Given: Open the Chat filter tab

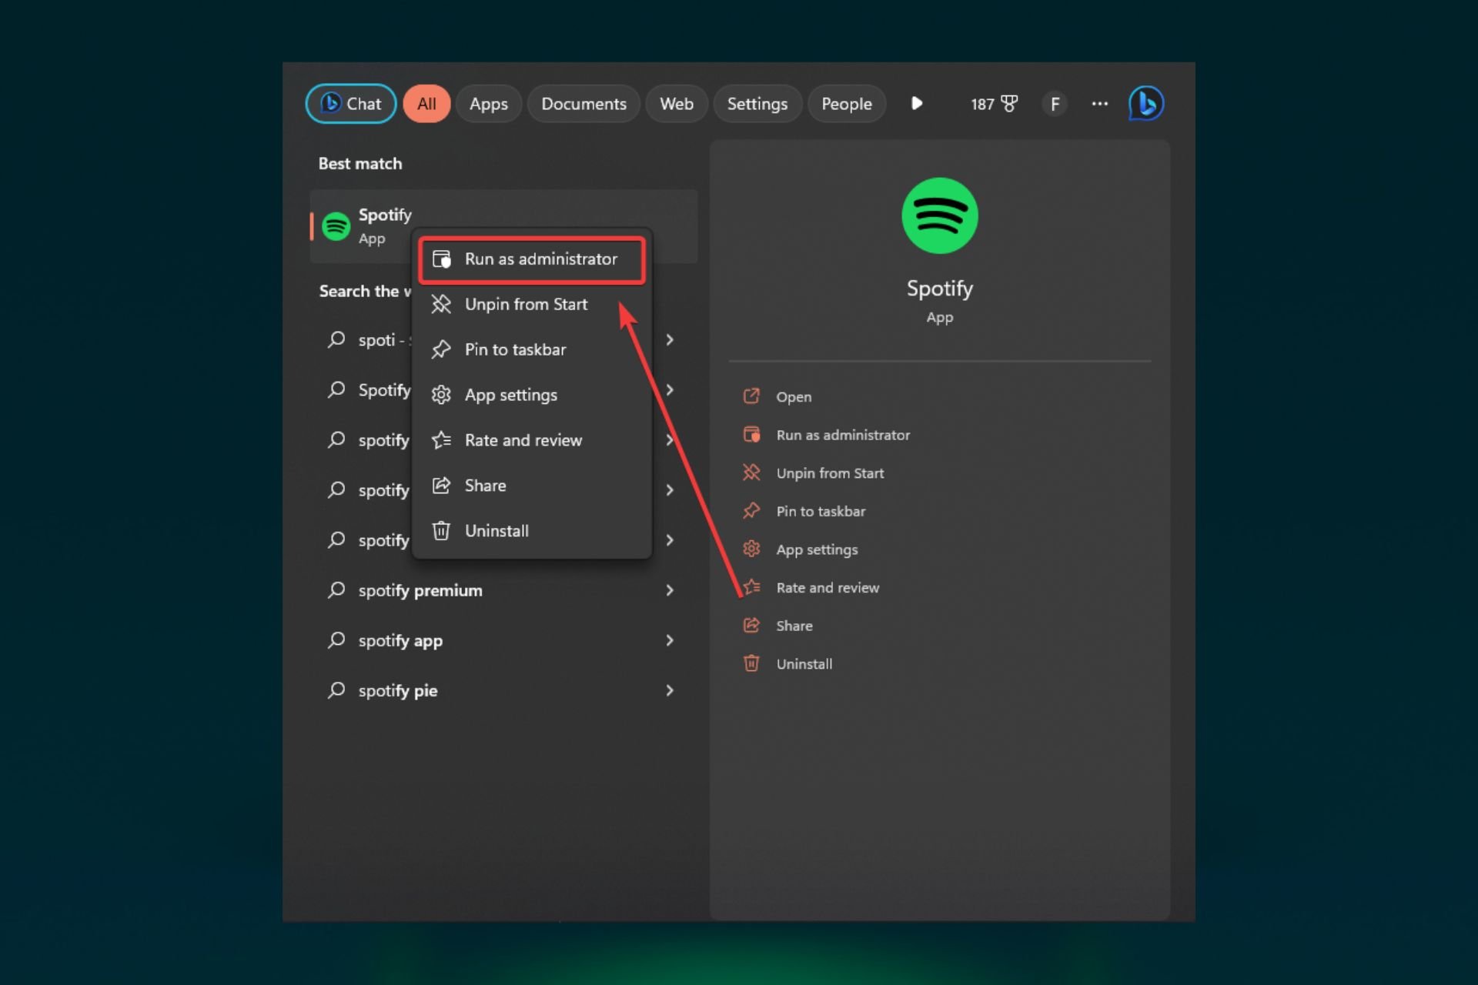Looking at the screenshot, I should [x=351, y=104].
